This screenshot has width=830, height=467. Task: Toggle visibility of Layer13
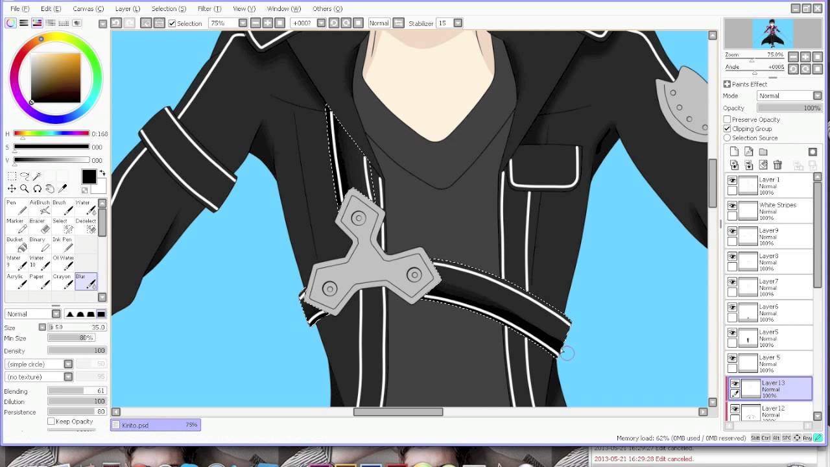735,384
